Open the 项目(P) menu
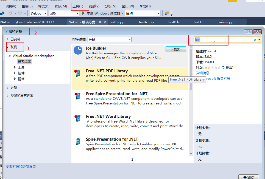 (11, 6)
